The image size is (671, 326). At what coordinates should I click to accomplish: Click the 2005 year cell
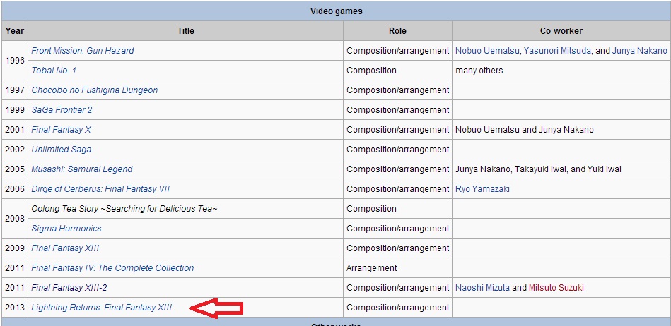pyautogui.click(x=15, y=169)
